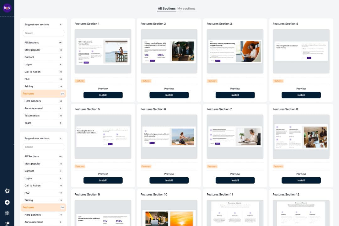Focus the Search field in lower sidebar panel
The height and width of the screenshot is (226, 339).
point(43,147)
